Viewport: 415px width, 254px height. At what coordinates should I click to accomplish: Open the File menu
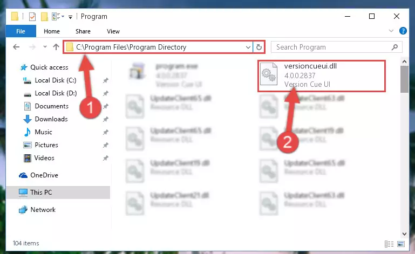click(21, 31)
